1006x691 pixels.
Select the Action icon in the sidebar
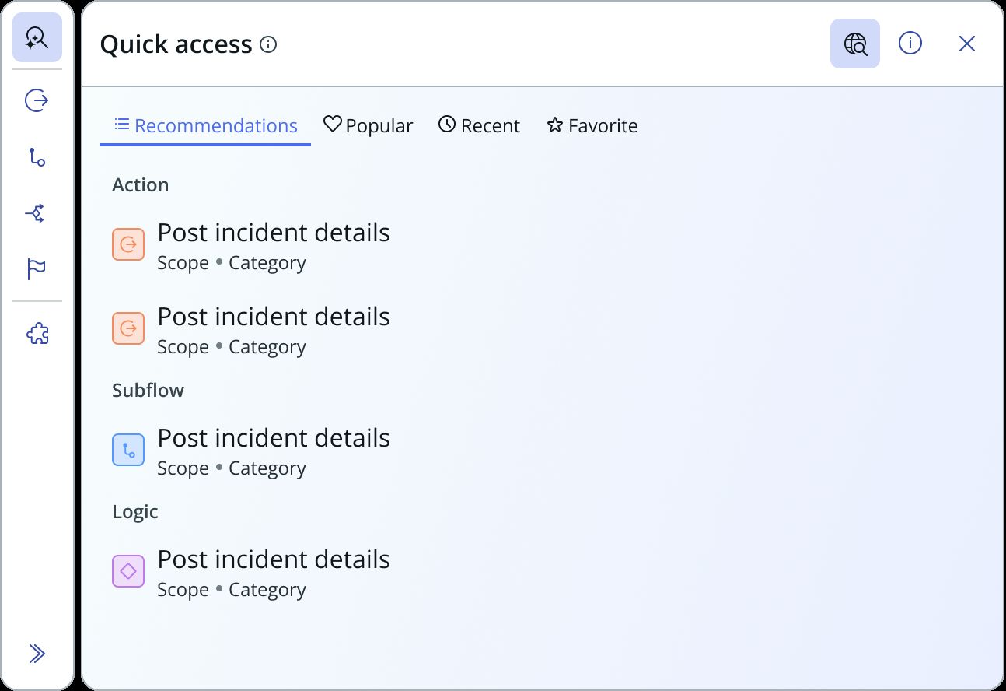(37, 100)
